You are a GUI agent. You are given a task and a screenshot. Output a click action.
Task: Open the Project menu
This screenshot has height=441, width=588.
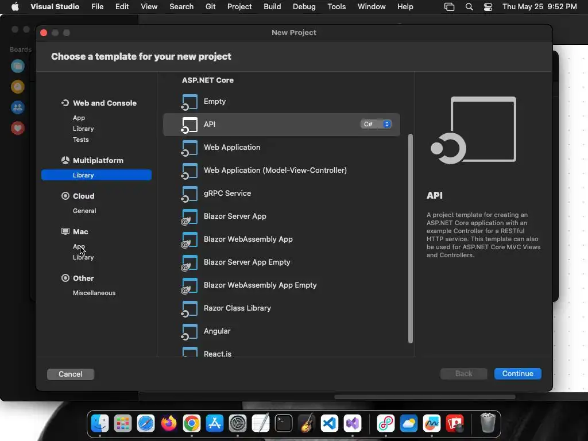239,7
